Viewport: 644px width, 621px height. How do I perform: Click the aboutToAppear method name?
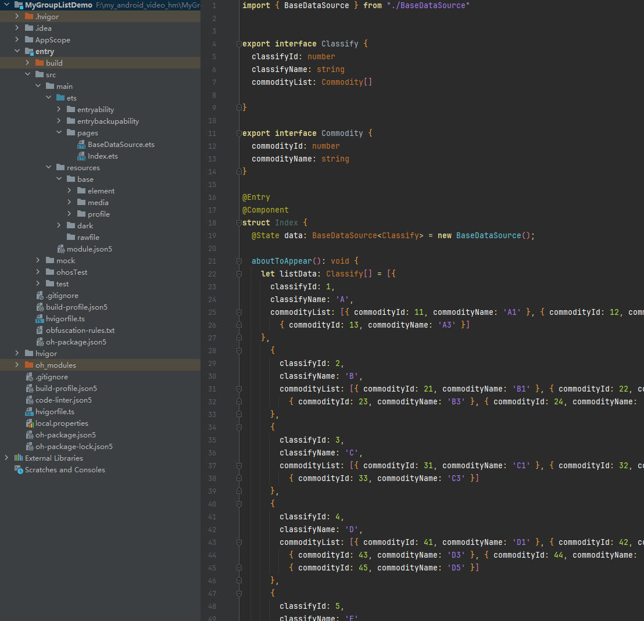tap(282, 261)
